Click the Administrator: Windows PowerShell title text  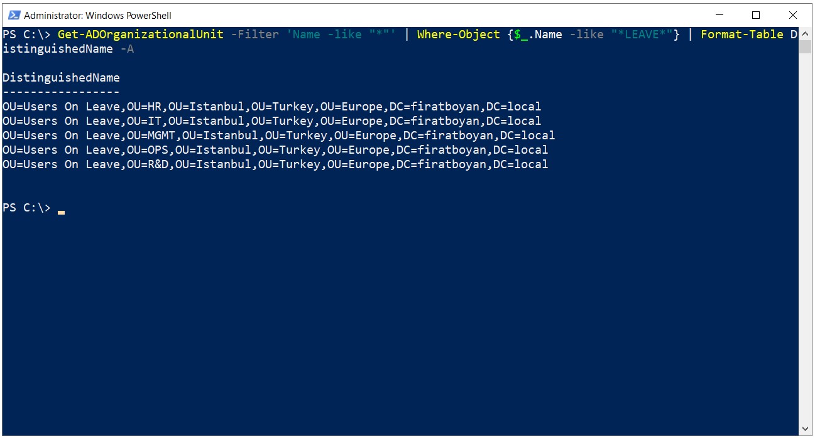tap(97, 15)
